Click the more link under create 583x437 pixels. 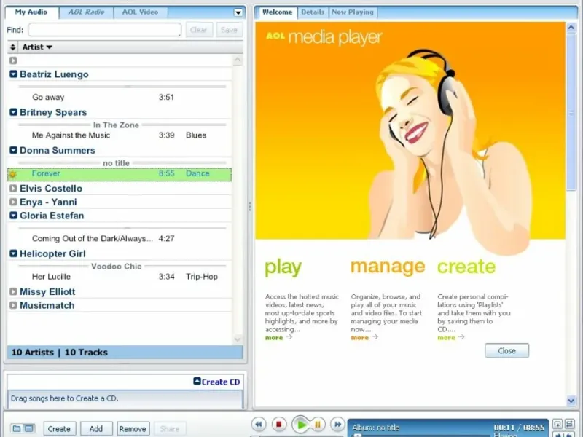[x=450, y=337]
